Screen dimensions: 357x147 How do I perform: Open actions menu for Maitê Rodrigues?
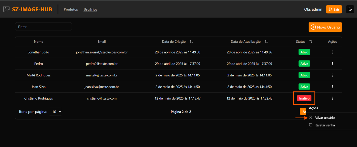tap(332, 75)
